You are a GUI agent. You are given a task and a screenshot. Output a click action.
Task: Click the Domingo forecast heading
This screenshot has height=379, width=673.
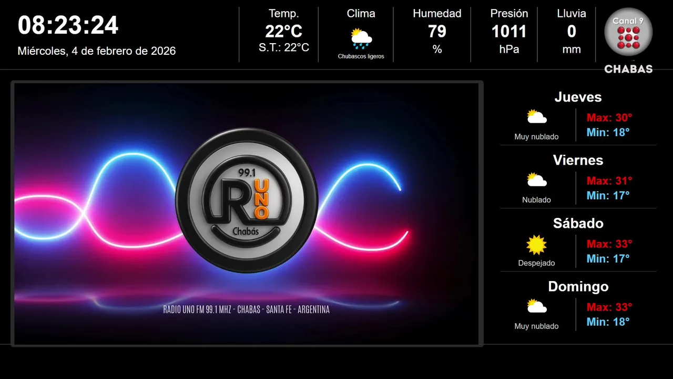[578, 287]
